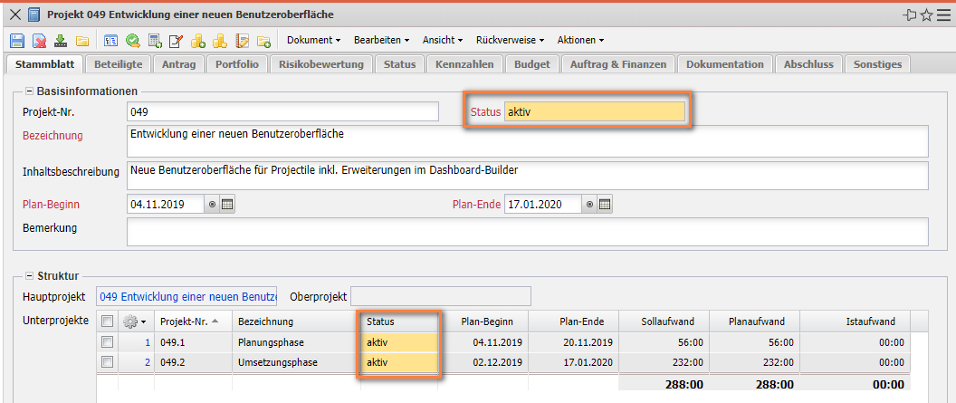Screen dimensions: 956x403
Task: Toggle the select-all checkbox in Unterprojekte header
Action: point(108,321)
